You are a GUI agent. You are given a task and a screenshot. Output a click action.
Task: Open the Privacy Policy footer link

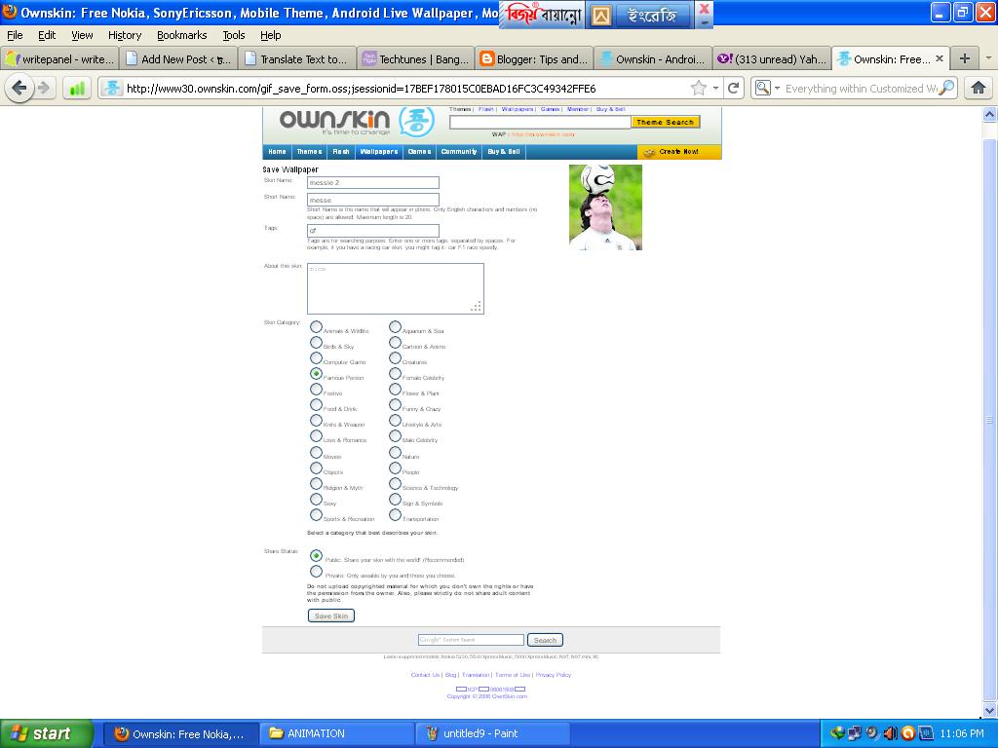[x=554, y=675]
